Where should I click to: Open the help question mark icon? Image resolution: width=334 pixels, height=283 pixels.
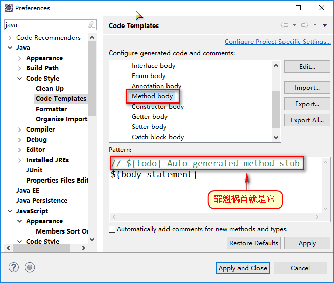(x=14, y=267)
